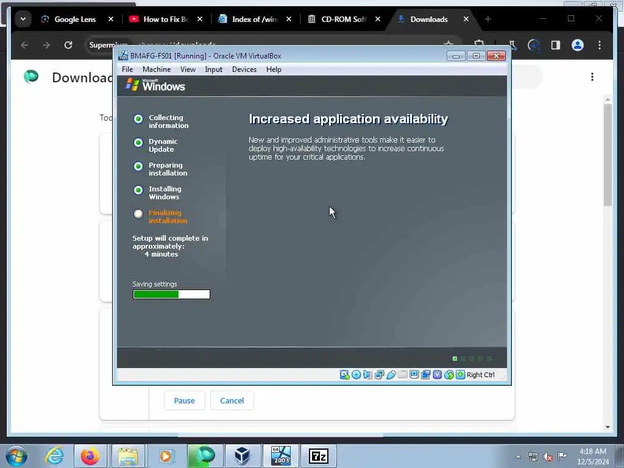
Task: Click the audio status icon in VirtualBox
Action: [367, 375]
